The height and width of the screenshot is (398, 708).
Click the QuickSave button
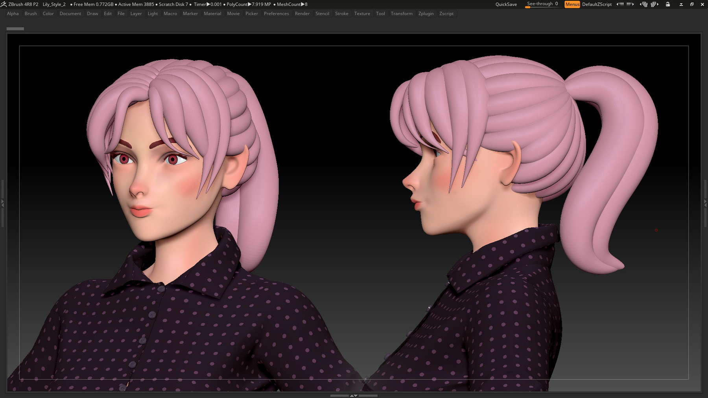[x=506, y=4]
